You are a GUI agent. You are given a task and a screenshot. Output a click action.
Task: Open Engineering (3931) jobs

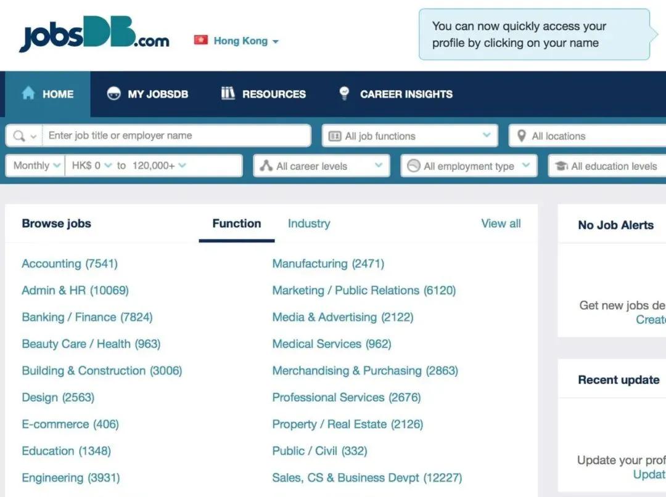tap(71, 478)
